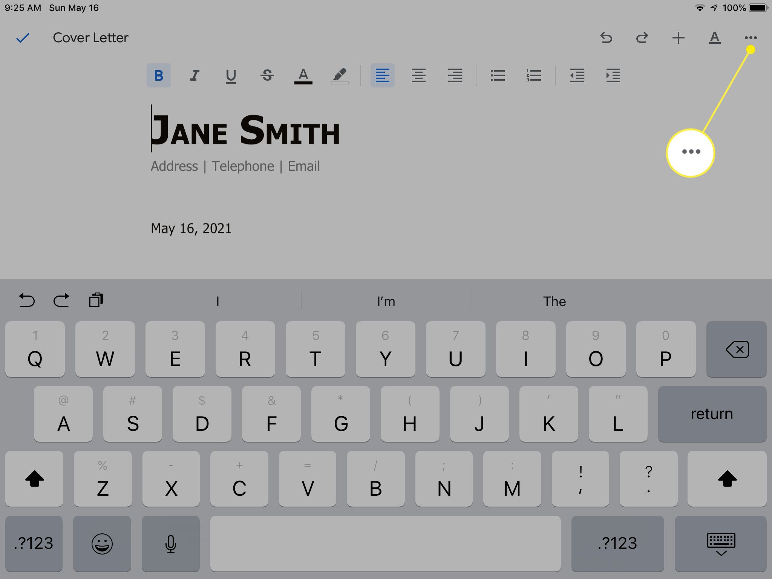
Task: Choose the "I'm" word suggestion
Action: (x=386, y=301)
